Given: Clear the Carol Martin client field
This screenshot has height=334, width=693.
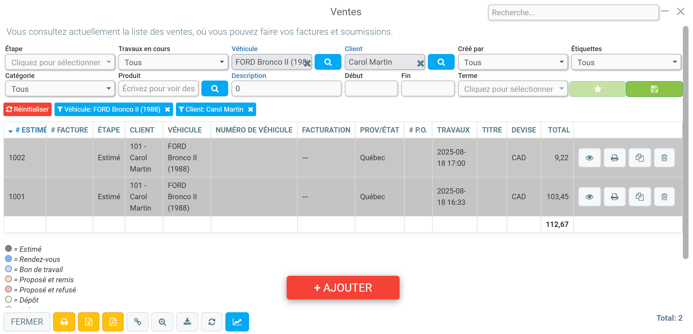Looking at the screenshot, I should pyautogui.click(x=420, y=63).
